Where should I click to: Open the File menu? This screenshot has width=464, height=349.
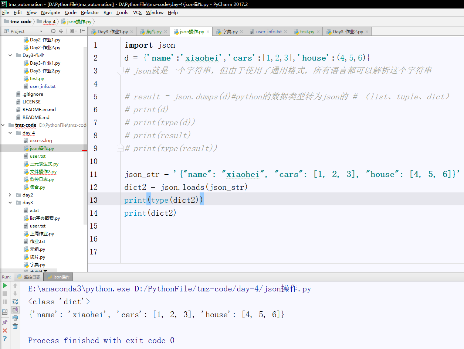pyautogui.click(x=6, y=12)
